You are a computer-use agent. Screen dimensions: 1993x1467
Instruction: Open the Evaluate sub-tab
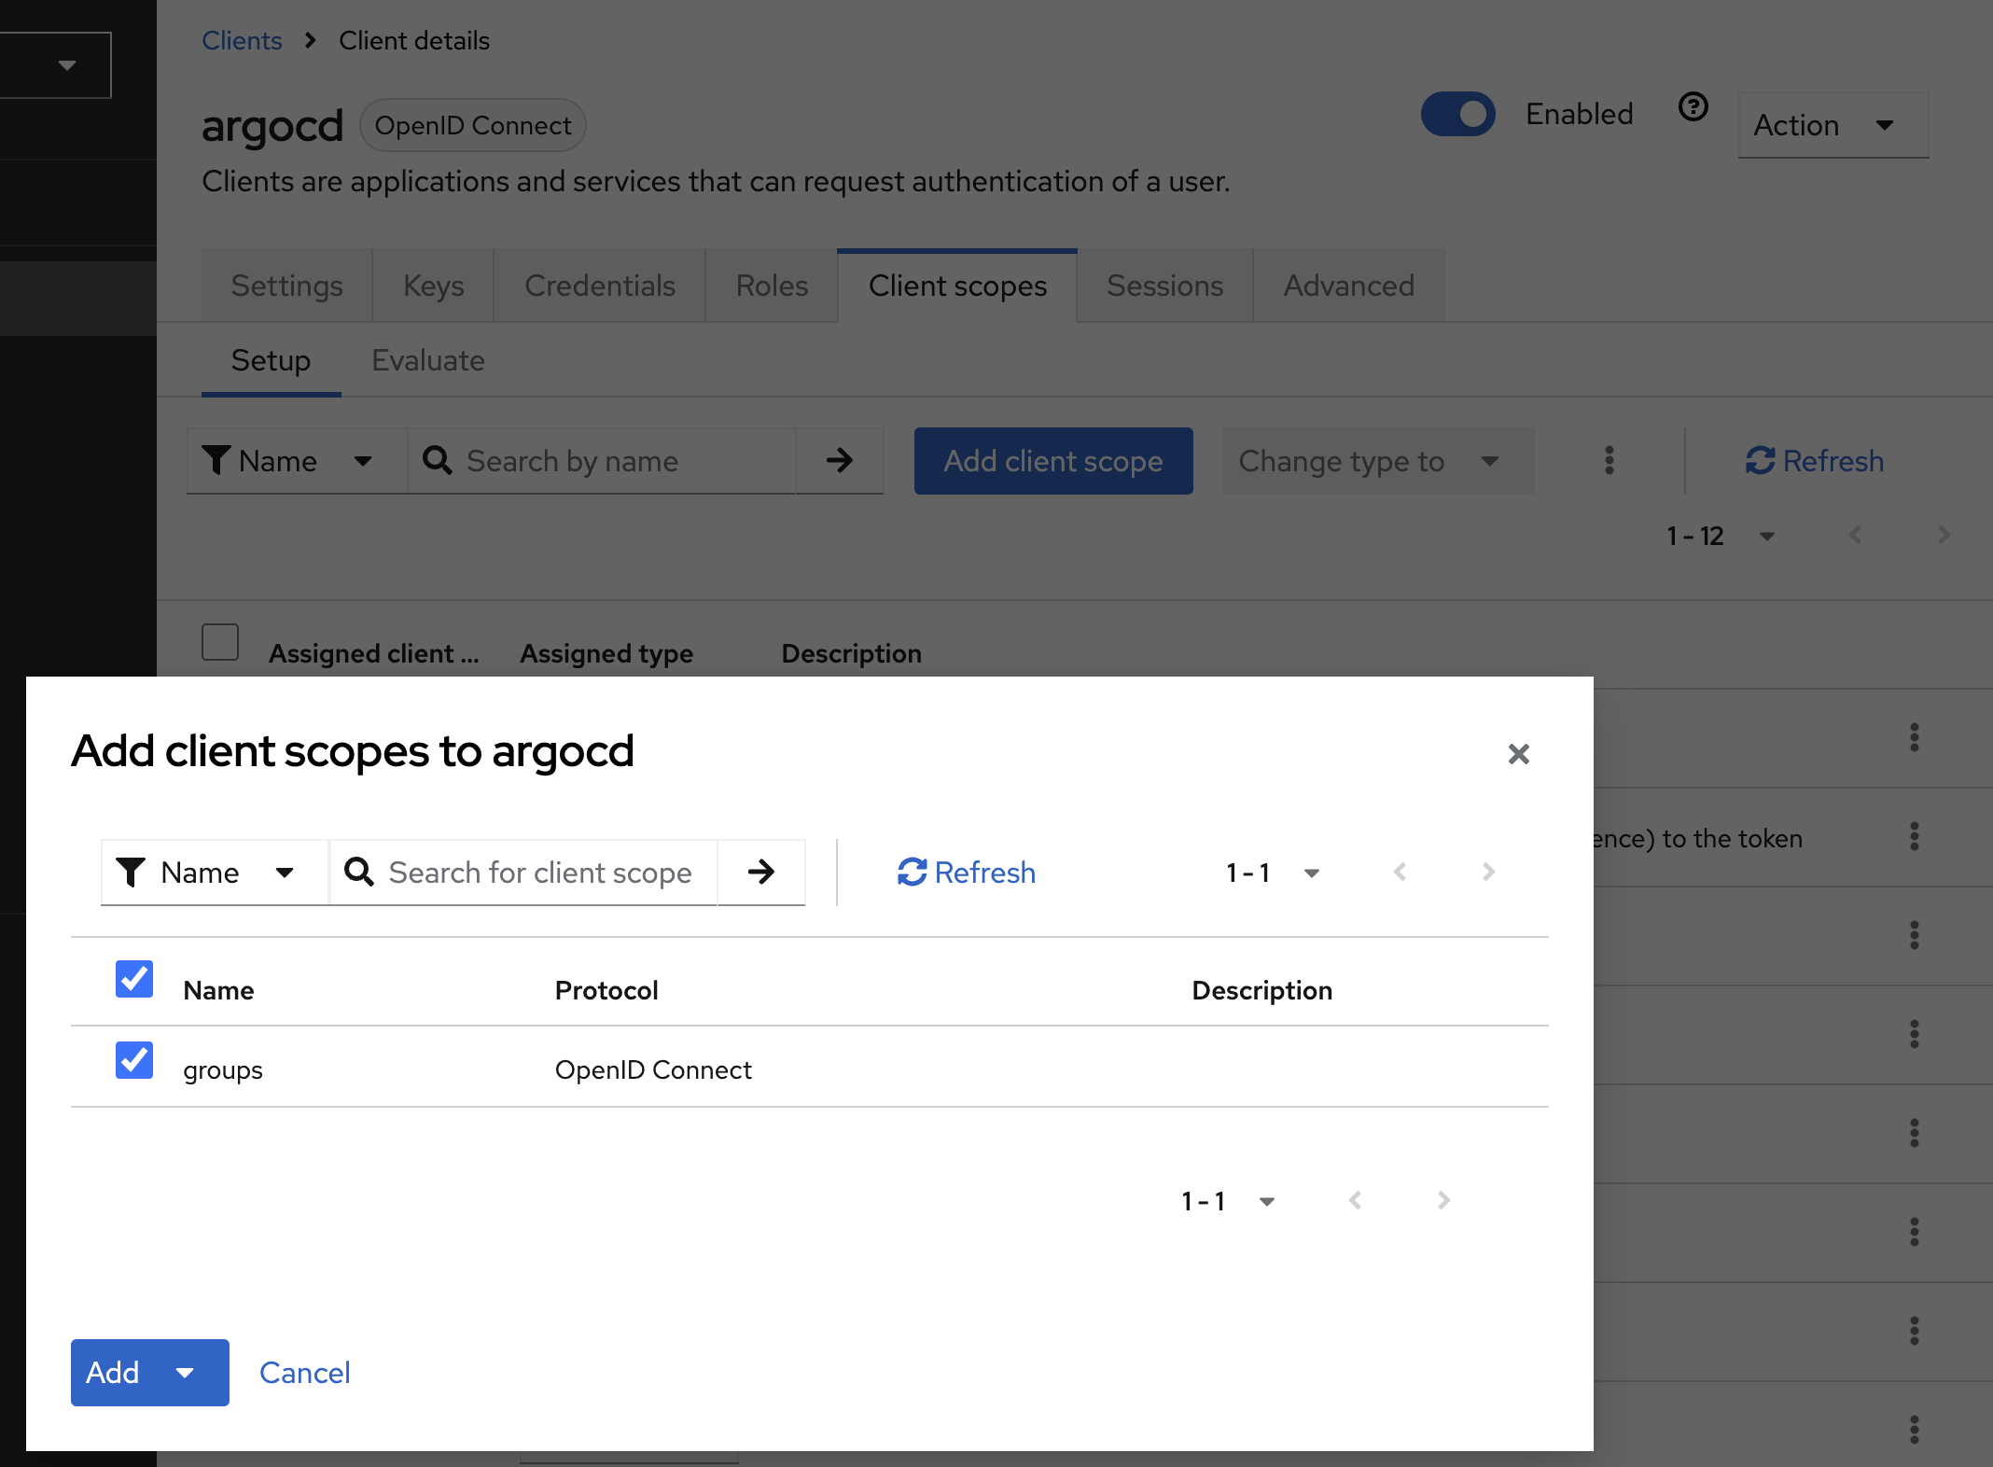tap(428, 361)
